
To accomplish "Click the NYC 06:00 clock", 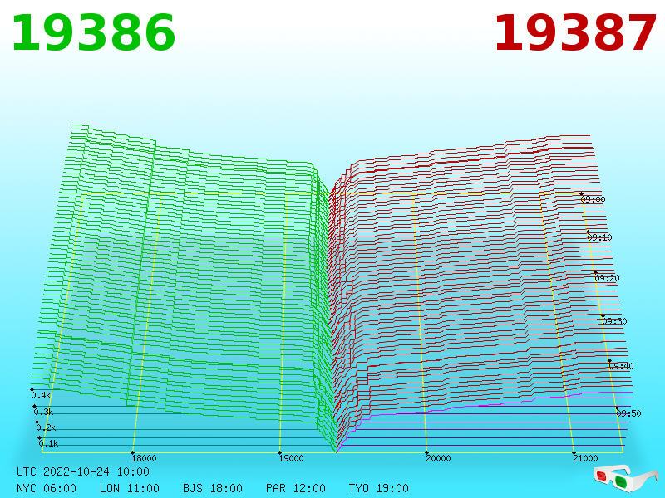I will click(47, 488).
